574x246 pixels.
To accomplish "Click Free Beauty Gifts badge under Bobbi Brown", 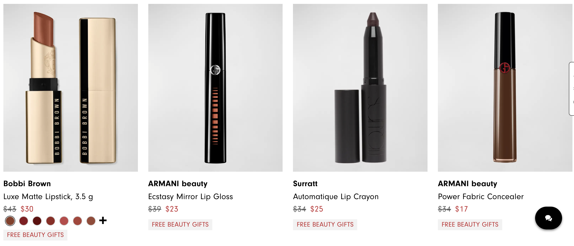I will click(35, 235).
